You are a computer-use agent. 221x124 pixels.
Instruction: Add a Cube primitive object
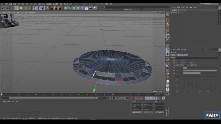click(x=66, y=8)
